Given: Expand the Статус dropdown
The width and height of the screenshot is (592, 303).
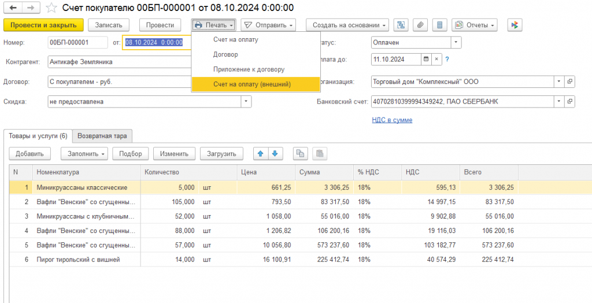Looking at the screenshot, I should click(x=456, y=43).
